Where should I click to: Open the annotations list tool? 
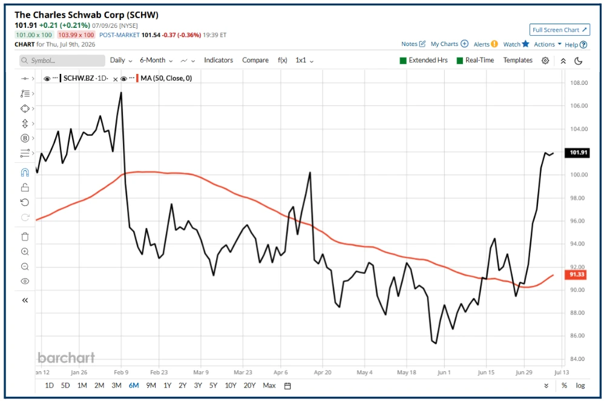click(25, 94)
